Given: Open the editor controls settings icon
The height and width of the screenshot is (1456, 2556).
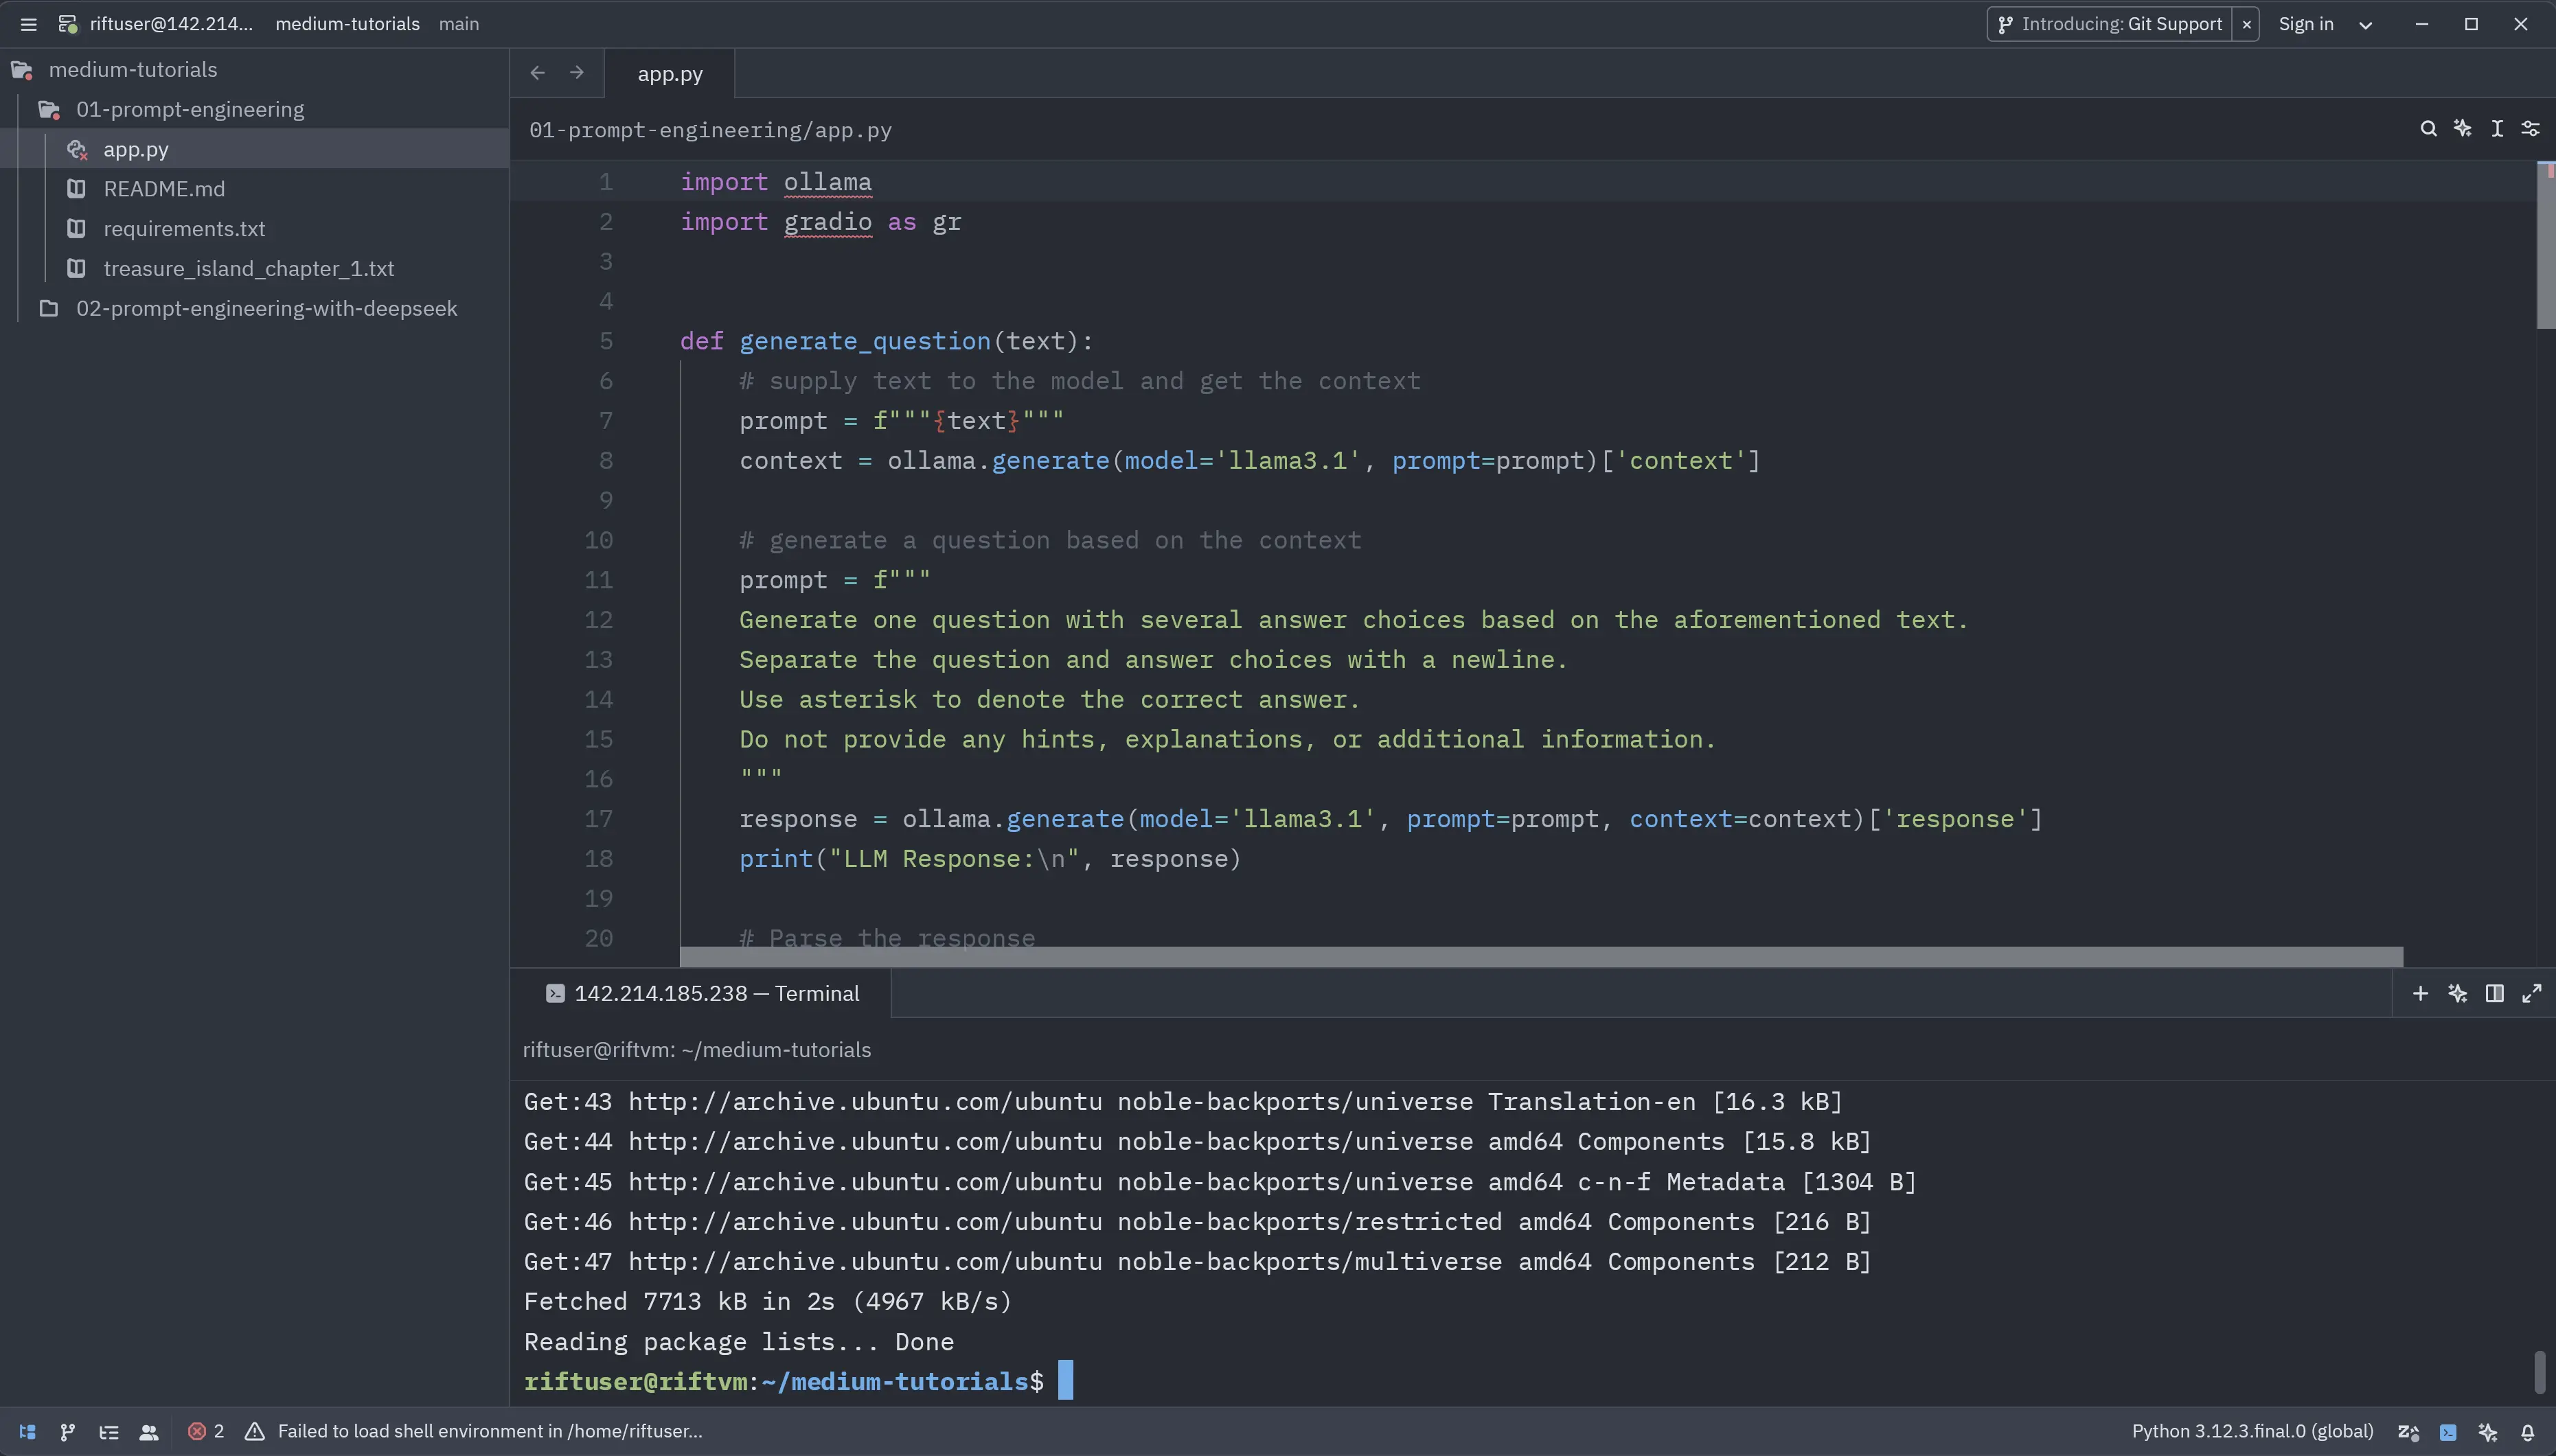Looking at the screenshot, I should pyautogui.click(x=2530, y=129).
